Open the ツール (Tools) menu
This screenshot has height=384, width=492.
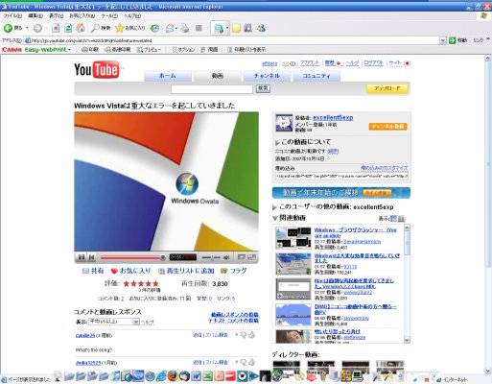[x=109, y=15]
